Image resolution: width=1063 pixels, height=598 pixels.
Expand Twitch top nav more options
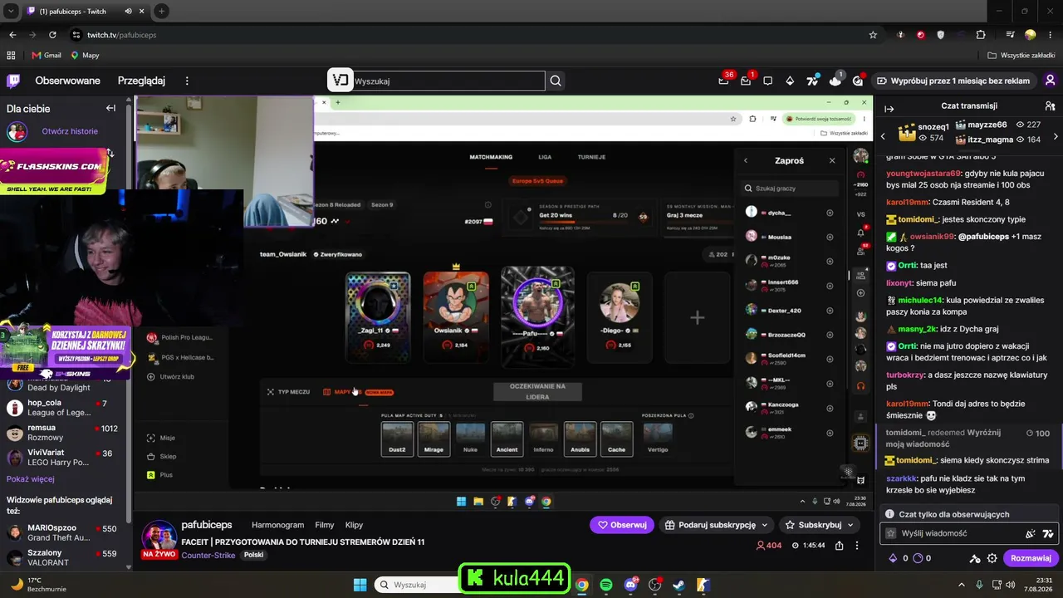(x=187, y=81)
